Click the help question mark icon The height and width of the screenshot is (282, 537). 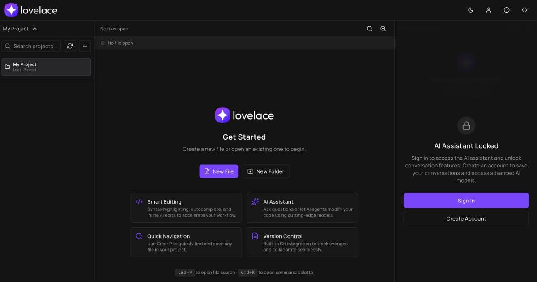coord(507,10)
